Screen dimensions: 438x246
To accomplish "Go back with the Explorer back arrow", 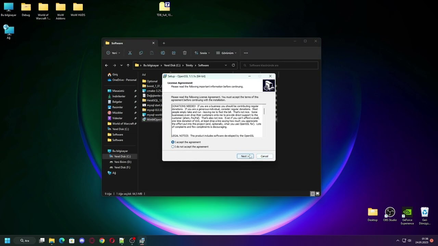I will point(106,65).
